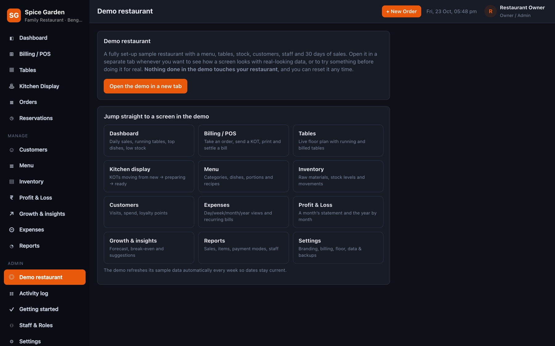Click the Expenses minus-circle icon
Viewport: 555px width, 346px height.
[12, 230]
